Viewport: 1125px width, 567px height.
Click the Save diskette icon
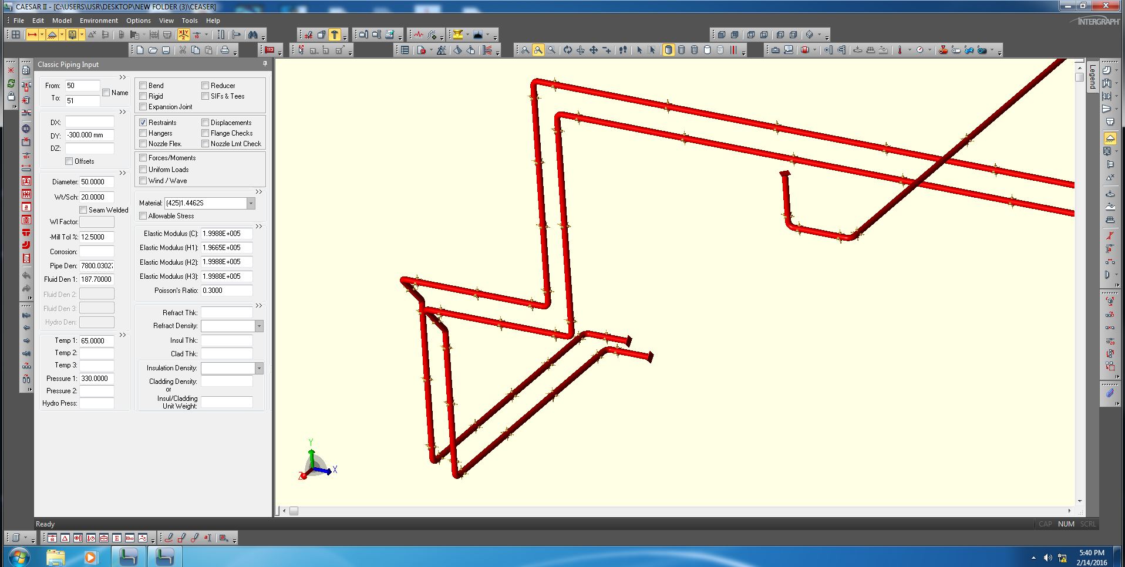pos(166,50)
